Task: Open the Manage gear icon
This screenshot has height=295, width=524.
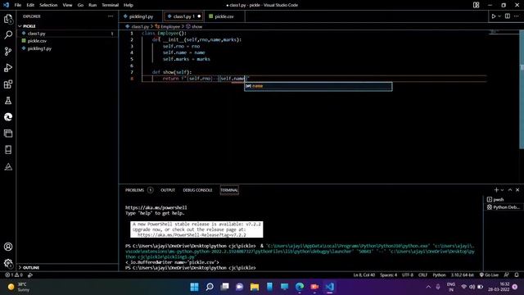Action: (x=8, y=263)
